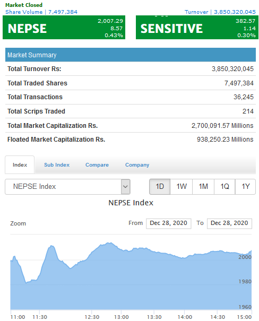Click the NEPSE Index chart title
This screenshot has width=259, height=321.
pos(131,203)
